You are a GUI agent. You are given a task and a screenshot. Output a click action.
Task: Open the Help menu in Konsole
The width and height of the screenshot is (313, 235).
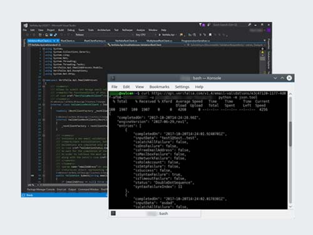click(199, 87)
